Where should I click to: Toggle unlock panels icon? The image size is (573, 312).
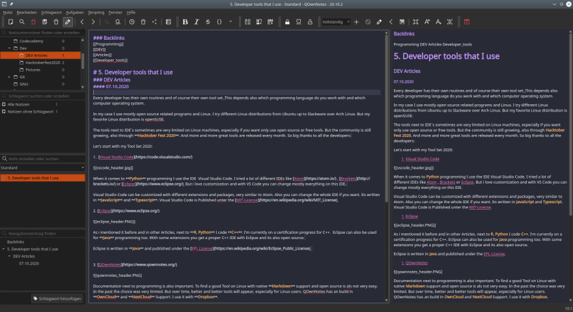[402, 22]
